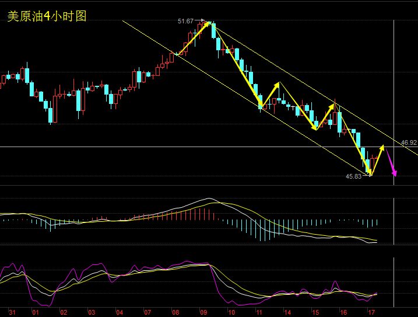Select date marker 11 on time axis

coord(259,312)
